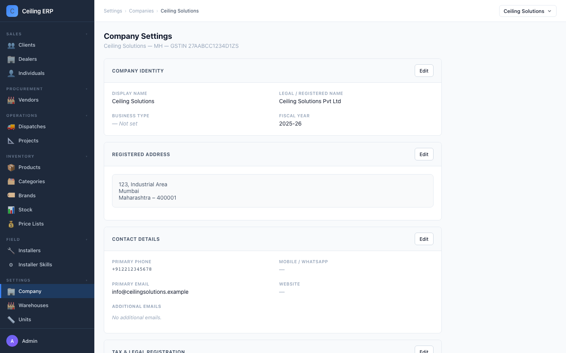
Task: Click the Projects ruler icon
Action: (11, 141)
